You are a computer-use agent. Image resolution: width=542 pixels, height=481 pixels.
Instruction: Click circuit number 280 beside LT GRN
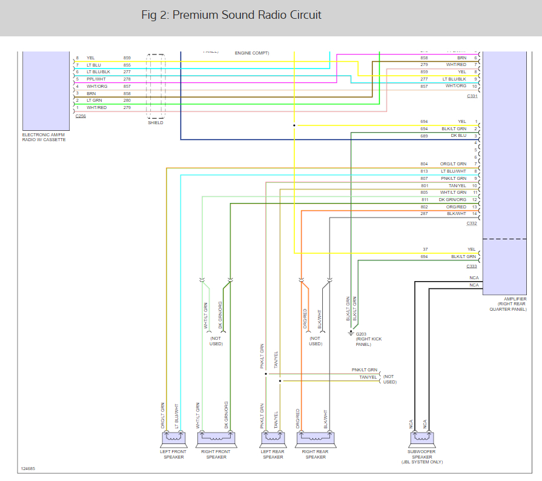click(127, 101)
